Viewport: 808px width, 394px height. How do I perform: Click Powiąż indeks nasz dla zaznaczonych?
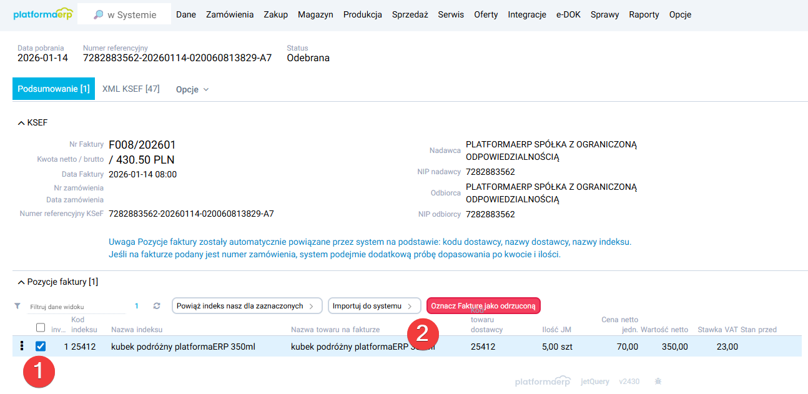point(247,305)
